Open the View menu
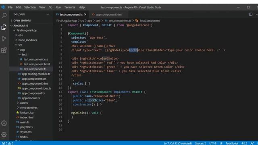258x145 pixels. [42, 7]
